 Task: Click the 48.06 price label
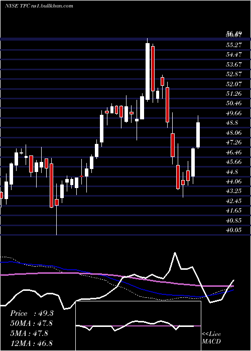(x=234, y=133)
